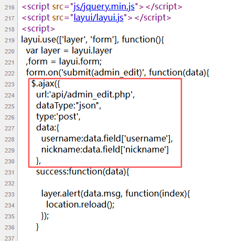This screenshot has width=238, height=241.
Task: Open the js/jquery.min.js source link
Action: click(x=104, y=7)
